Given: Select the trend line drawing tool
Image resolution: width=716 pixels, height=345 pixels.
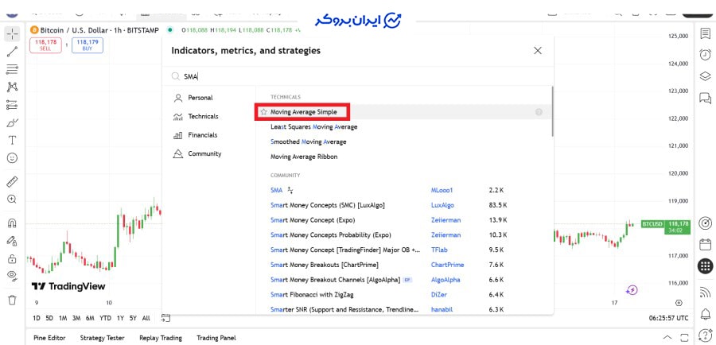Looking at the screenshot, I should 12,52.
